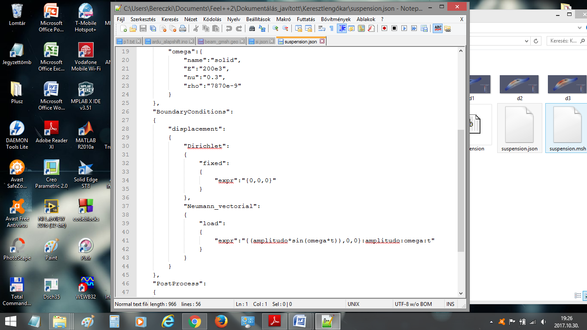Click the Print toolbar icon

pyautogui.click(x=183, y=29)
